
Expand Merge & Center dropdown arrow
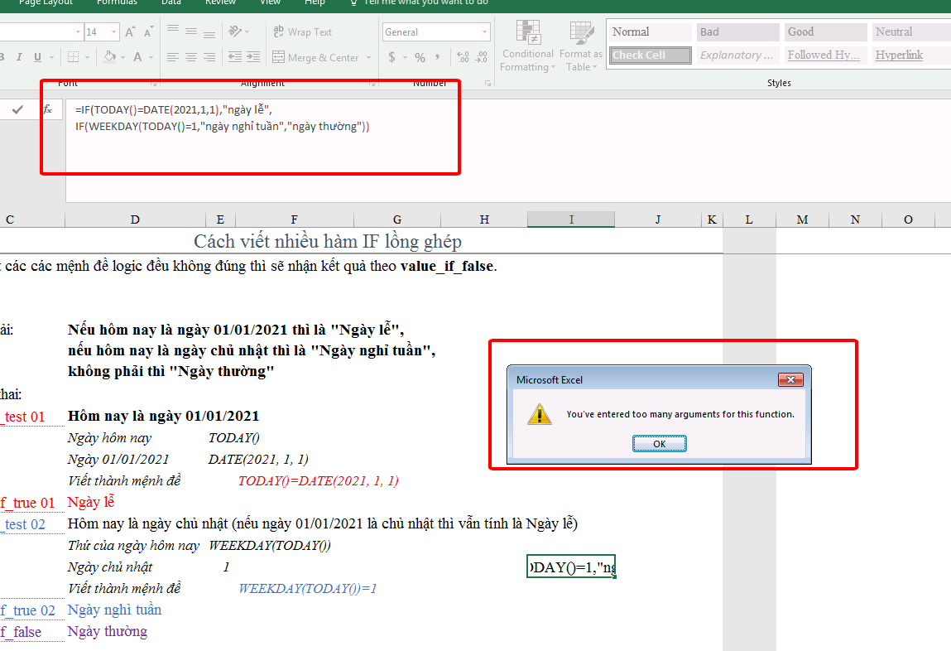tap(369, 58)
